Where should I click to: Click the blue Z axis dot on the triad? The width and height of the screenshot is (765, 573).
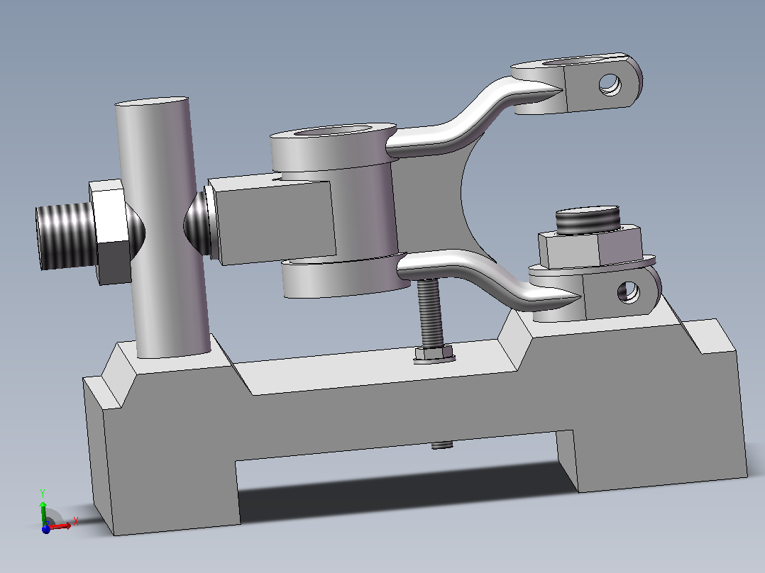click(x=46, y=530)
